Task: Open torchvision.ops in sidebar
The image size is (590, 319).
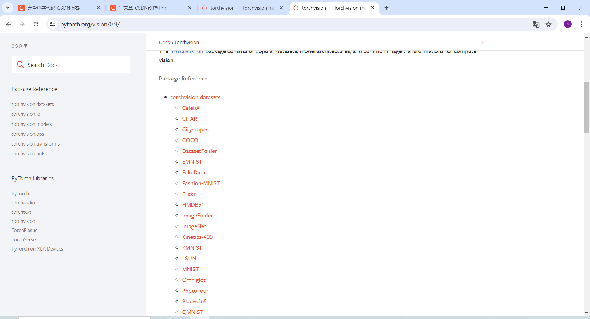Action: click(28, 134)
